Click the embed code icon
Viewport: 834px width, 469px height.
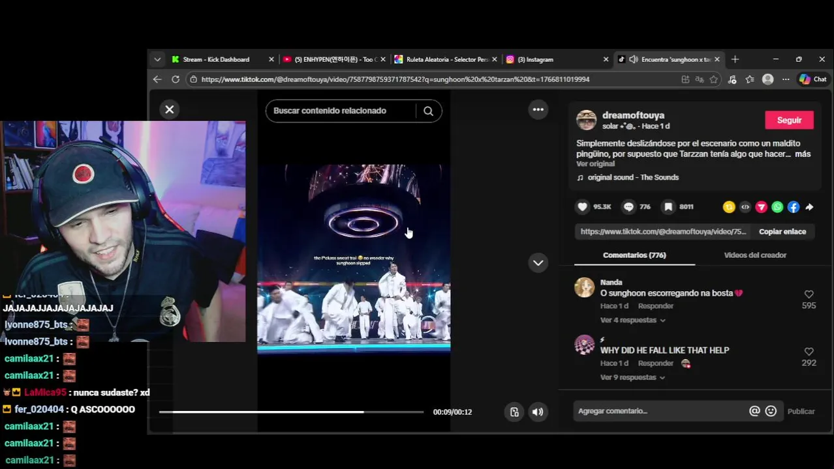[745, 207]
